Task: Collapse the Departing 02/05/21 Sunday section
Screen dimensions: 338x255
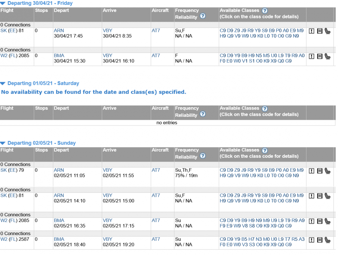Action: click(x=3, y=143)
